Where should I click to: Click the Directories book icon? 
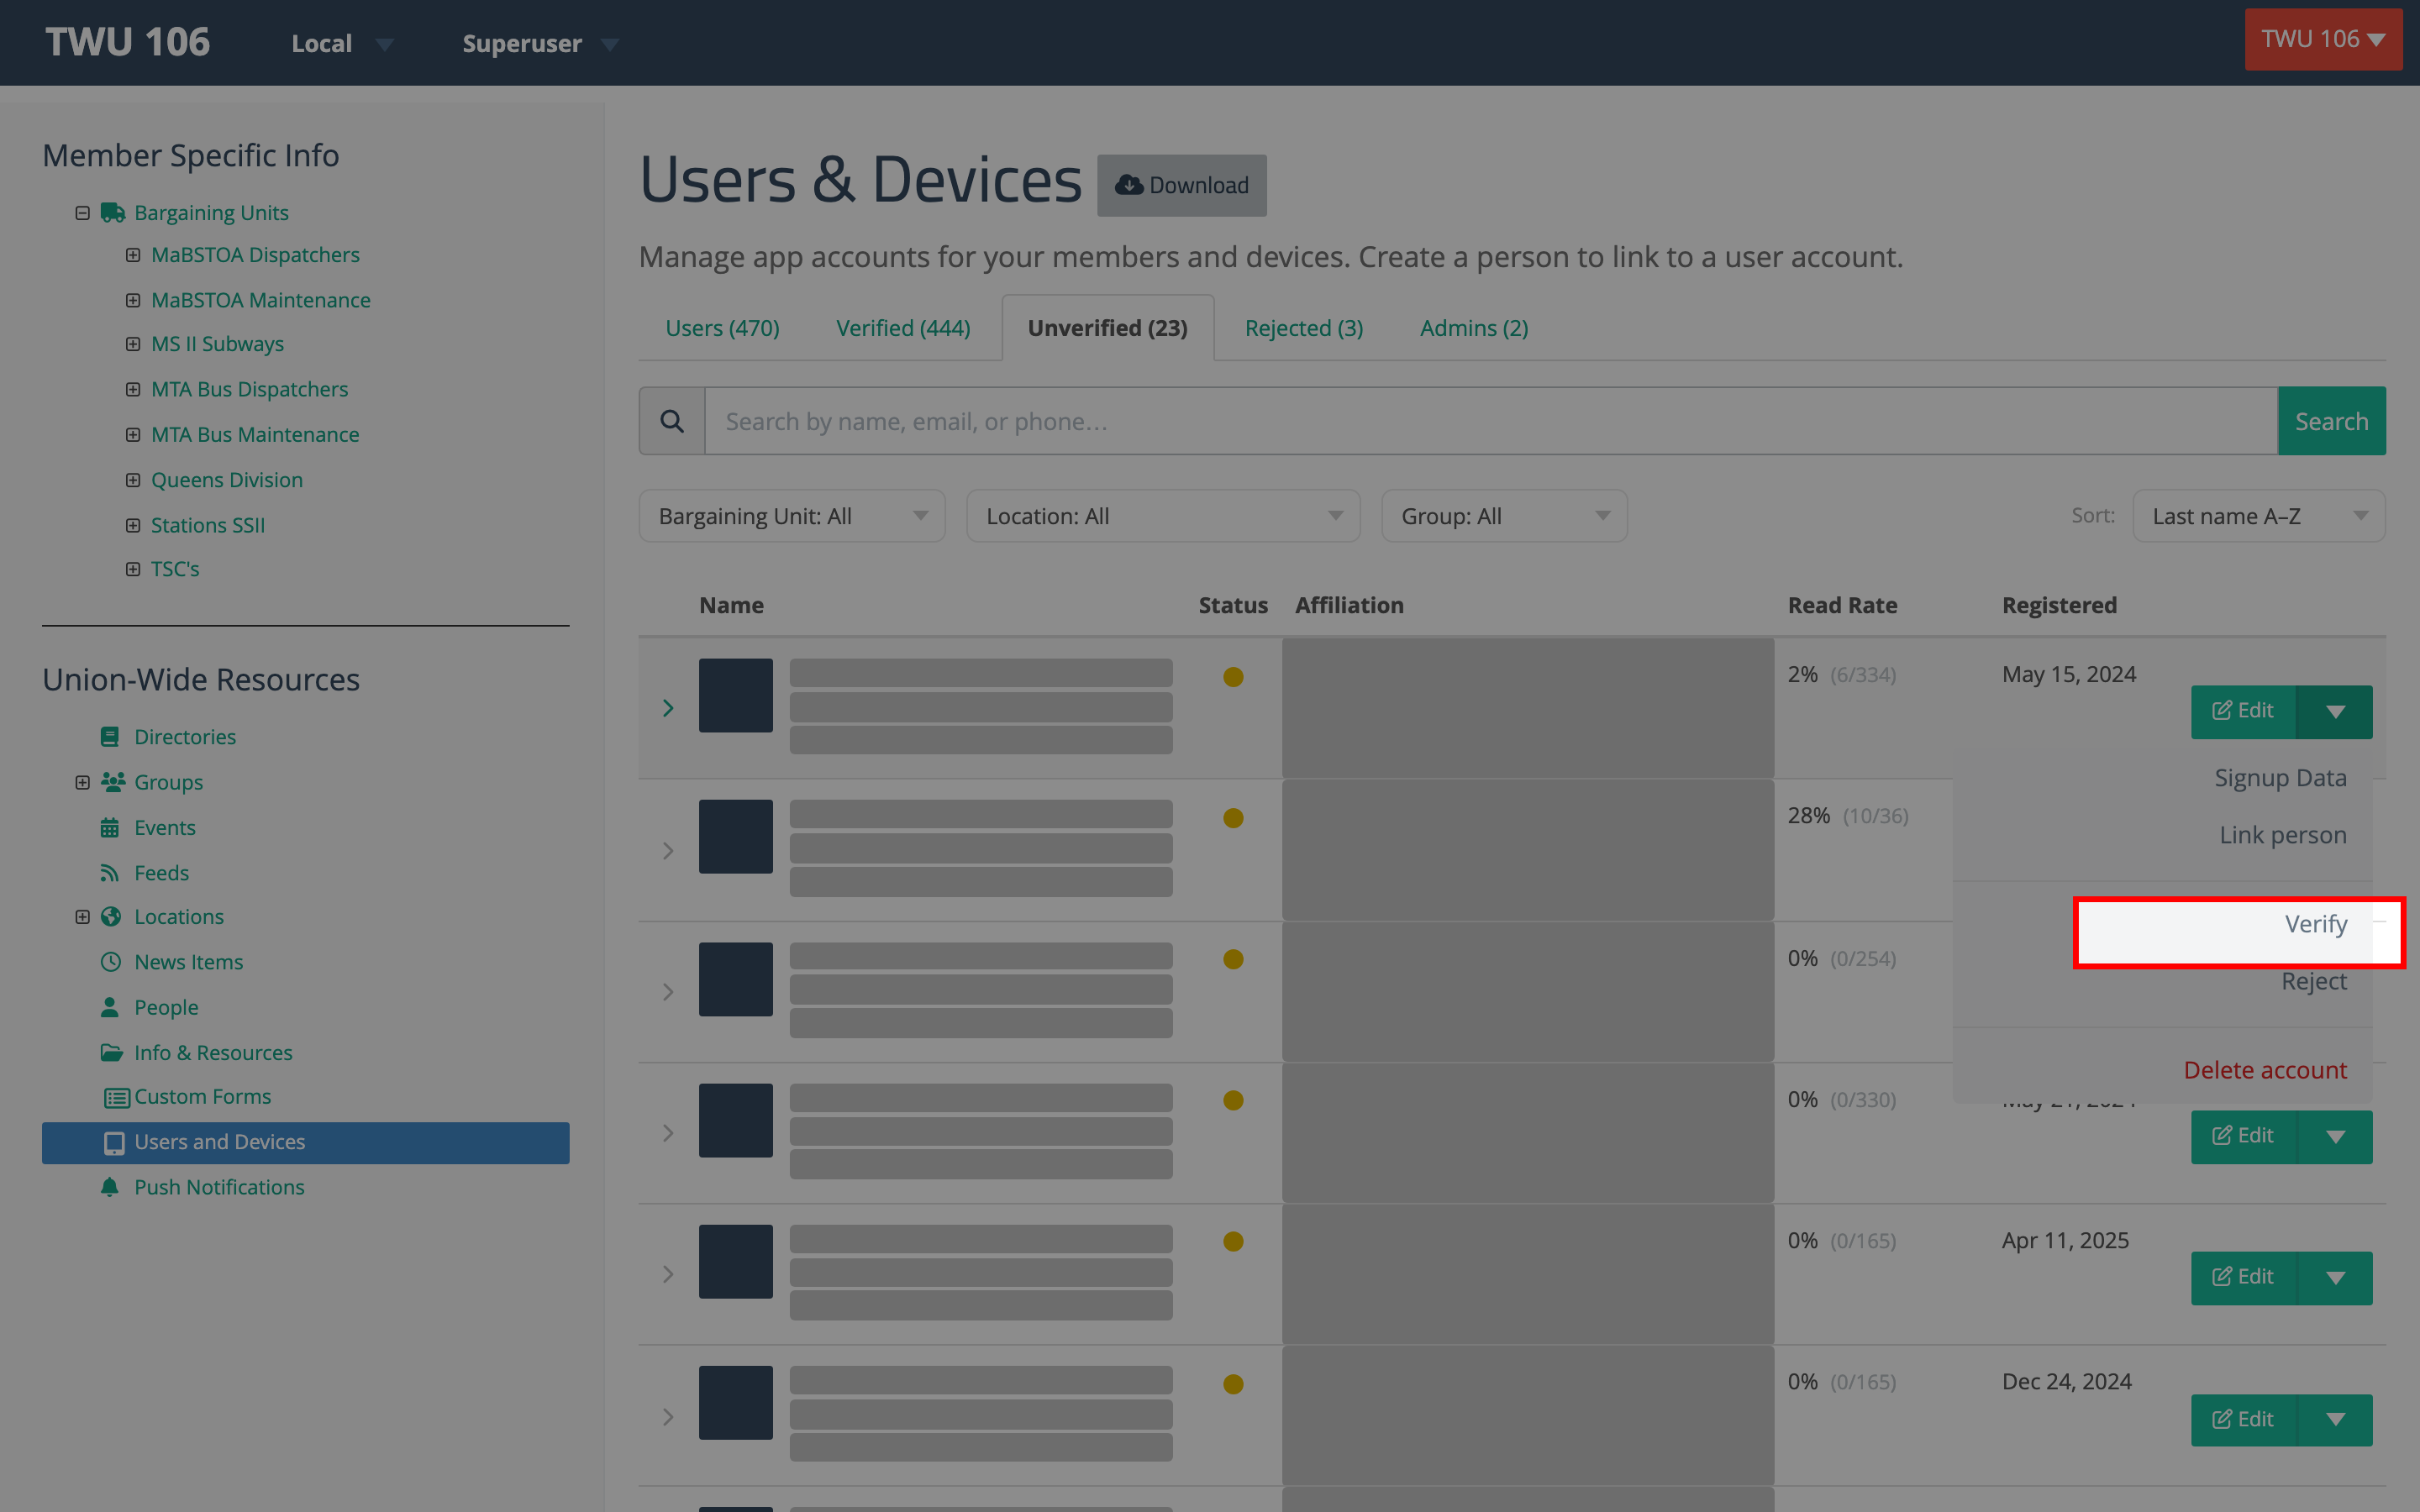[110, 737]
